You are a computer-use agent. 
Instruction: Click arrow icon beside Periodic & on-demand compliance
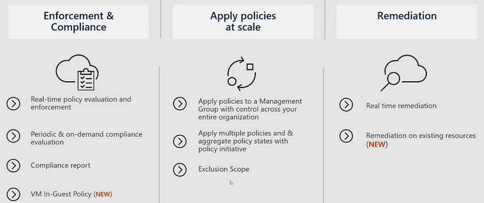click(13, 136)
